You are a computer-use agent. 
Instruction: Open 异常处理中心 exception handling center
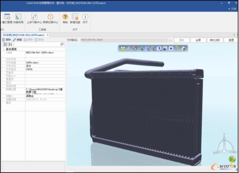click(50, 19)
